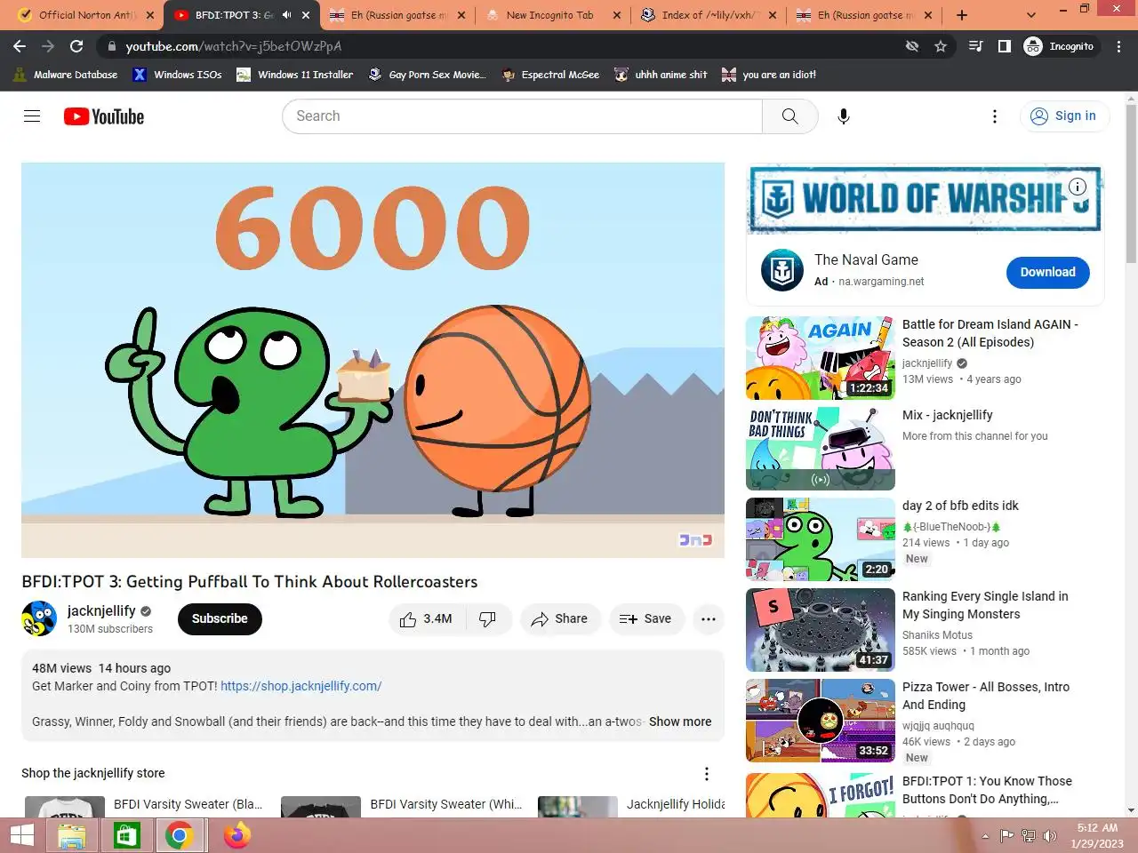
Task: Click the Sign in button
Action: [x=1064, y=116]
